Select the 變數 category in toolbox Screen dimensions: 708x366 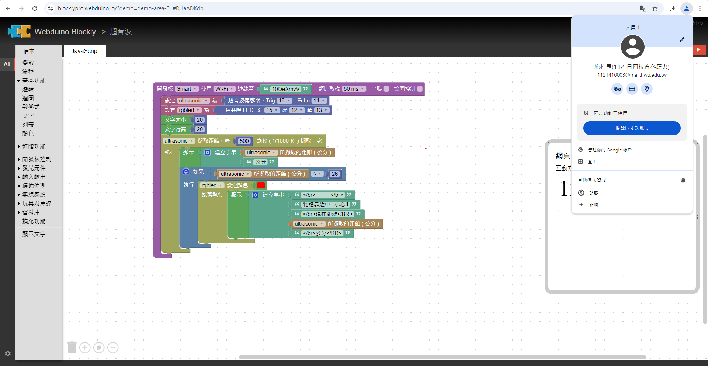pyautogui.click(x=28, y=63)
